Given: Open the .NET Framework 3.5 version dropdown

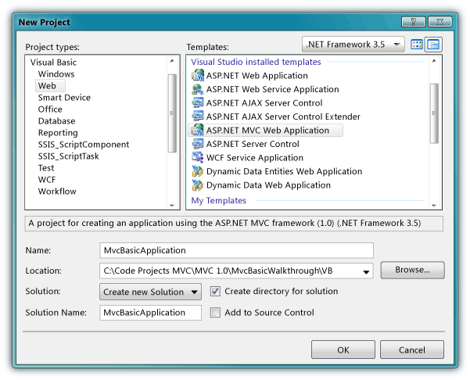Looking at the screenshot, I should [353, 45].
